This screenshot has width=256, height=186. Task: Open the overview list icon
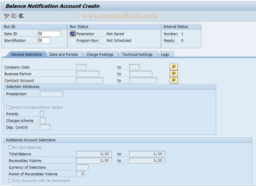tap(21, 16)
